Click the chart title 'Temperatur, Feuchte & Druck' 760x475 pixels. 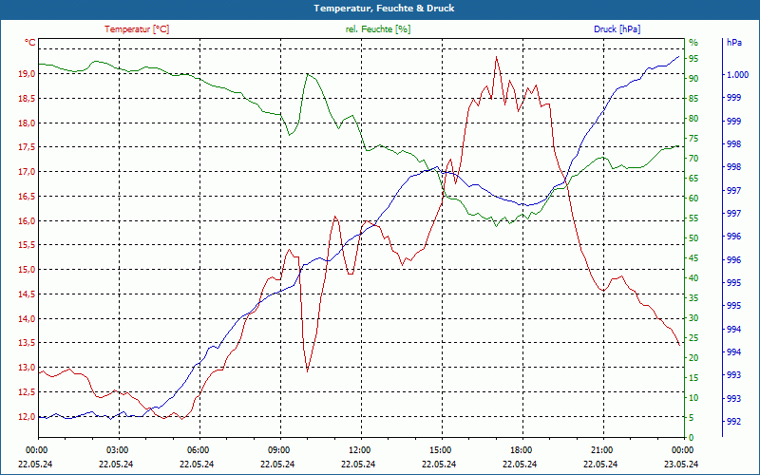384,9
